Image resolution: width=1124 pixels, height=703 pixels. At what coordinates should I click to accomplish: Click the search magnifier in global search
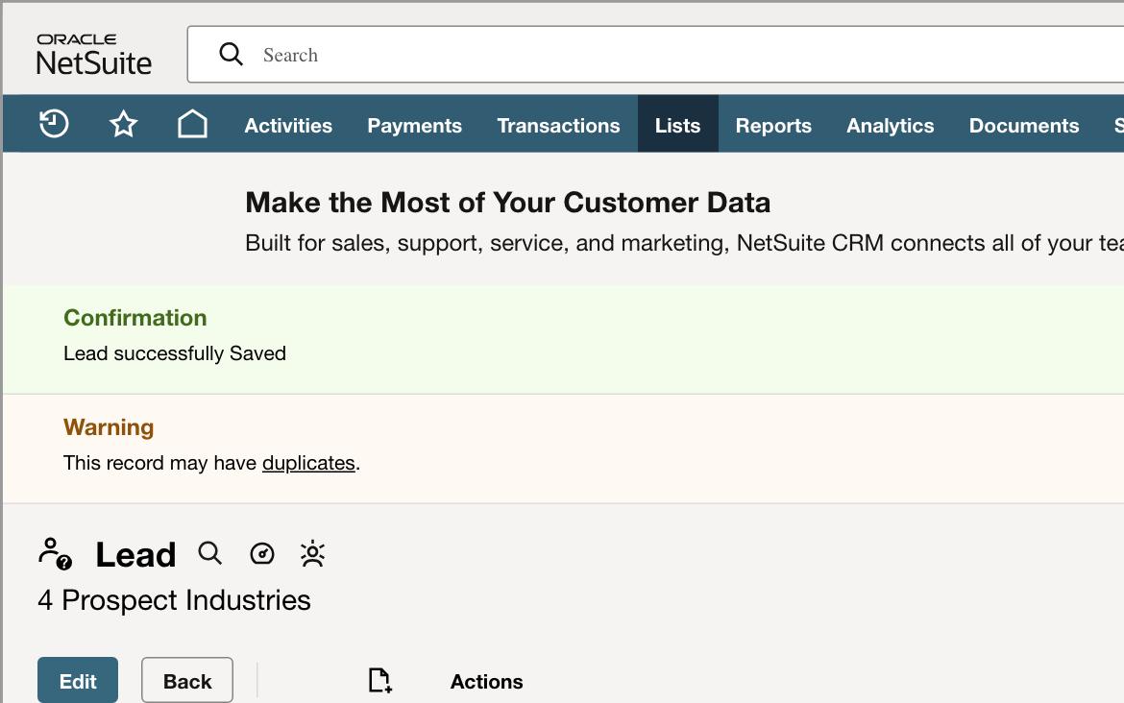[231, 54]
